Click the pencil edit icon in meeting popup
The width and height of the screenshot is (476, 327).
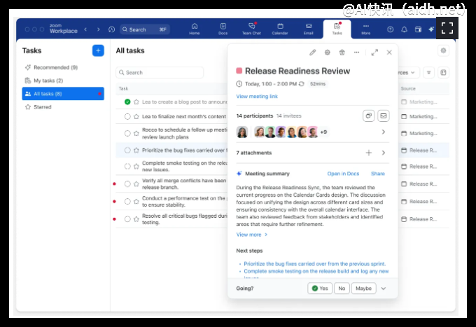pyautogui.click(x=313, y=53)
